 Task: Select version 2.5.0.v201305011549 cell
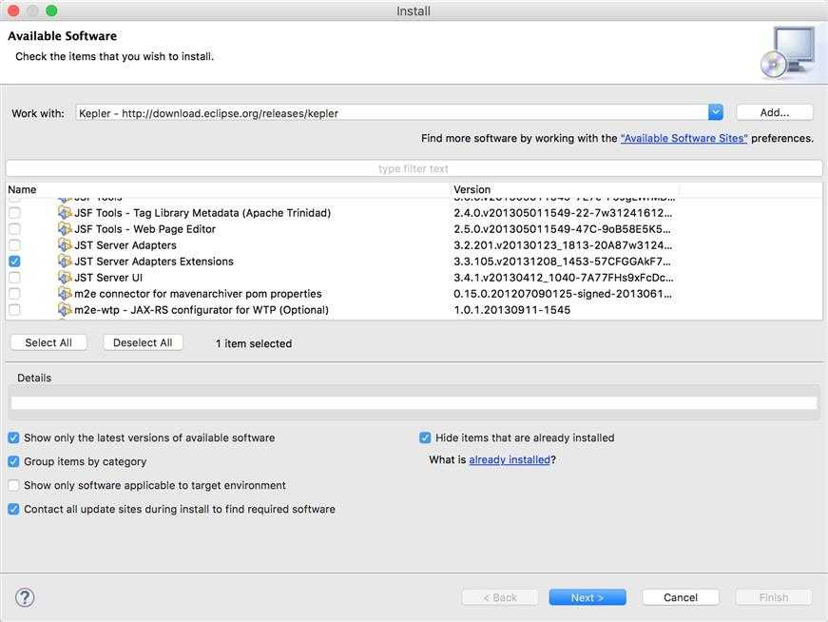tap(563, 229)
